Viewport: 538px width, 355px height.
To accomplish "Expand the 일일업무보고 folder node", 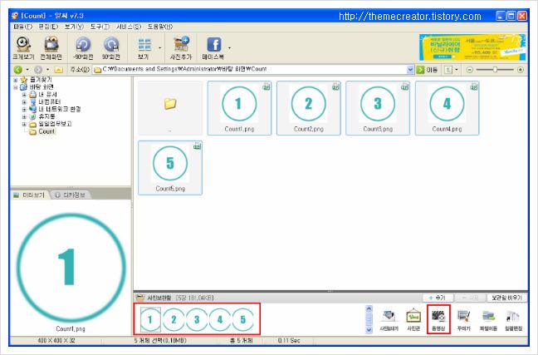I will click(x=24, y=124).
